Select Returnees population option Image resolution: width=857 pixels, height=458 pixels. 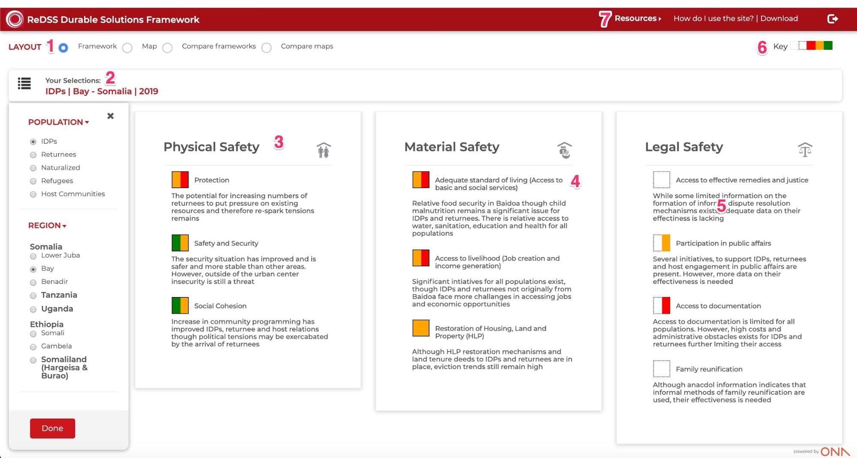click(x=33, y=155)
